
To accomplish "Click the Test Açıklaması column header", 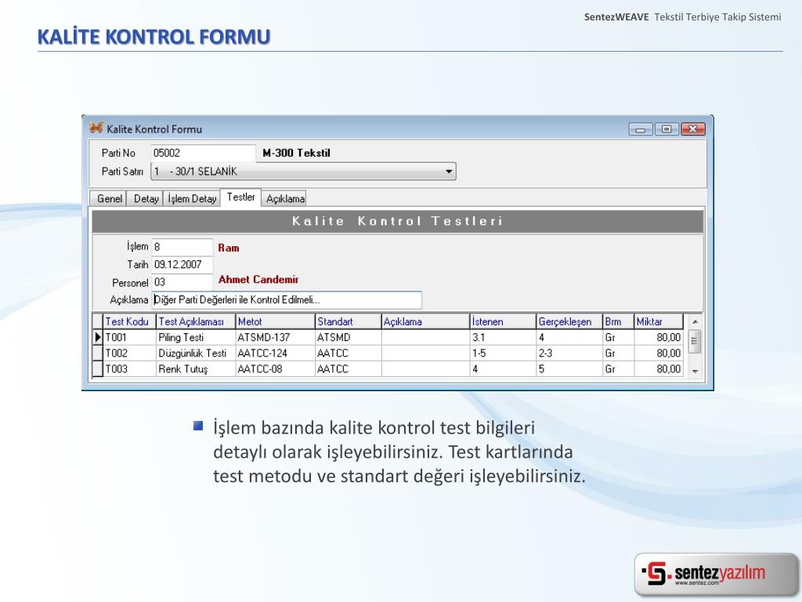I will [195, 321].
